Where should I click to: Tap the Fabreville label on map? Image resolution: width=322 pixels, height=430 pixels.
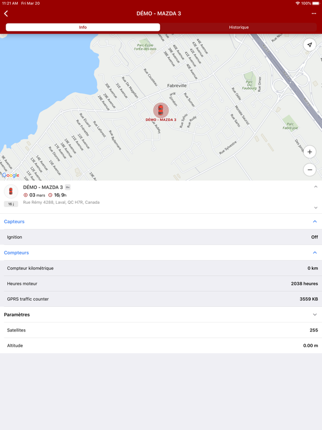(177, 86)
